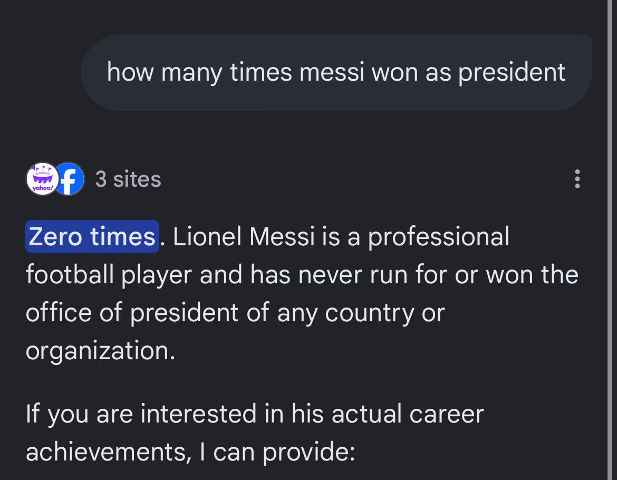This screenshot has width=617, height=480.
Task: Click the word 'messi' in the query
Action: click(x=332, y=72)
